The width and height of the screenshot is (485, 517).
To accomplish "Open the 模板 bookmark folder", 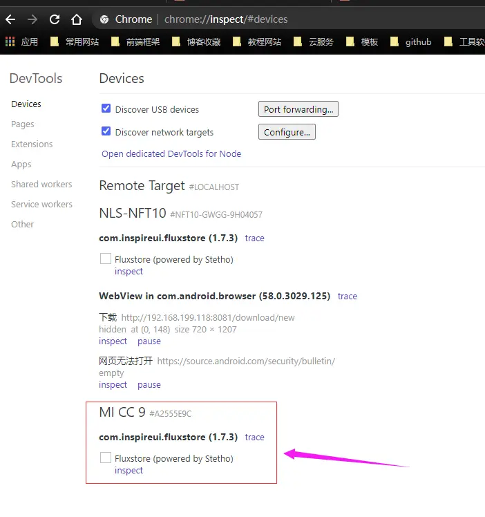I will click(x=362, y=42).
